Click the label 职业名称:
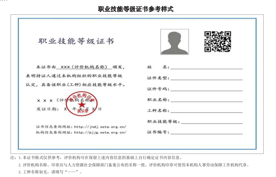 [x=158, y=100]
